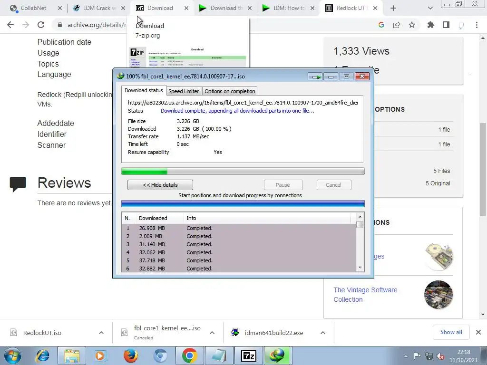The image size is (487, 365).
Task: Open the Chrome three-dot menu
Action: [477, 25]
